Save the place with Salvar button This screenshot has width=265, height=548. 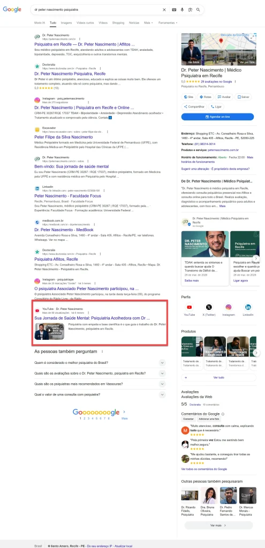(x=243, y=97)
